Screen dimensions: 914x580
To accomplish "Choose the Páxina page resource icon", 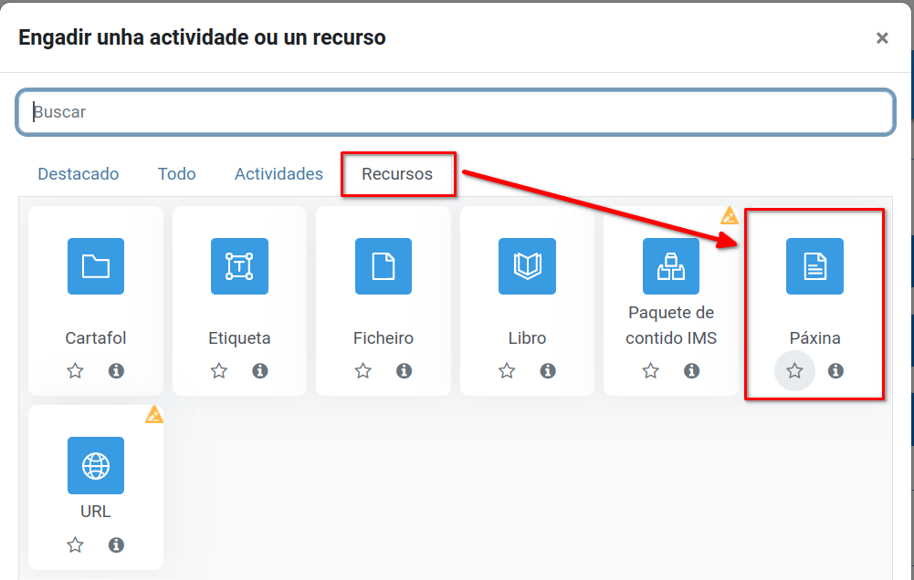I will [x=814, y=266].
